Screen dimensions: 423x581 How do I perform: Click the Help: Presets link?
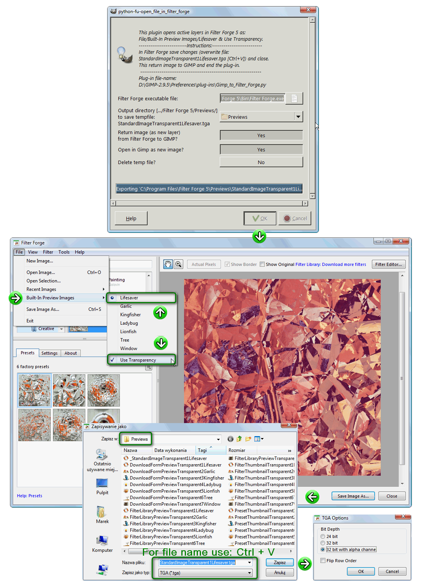[30, 496]
